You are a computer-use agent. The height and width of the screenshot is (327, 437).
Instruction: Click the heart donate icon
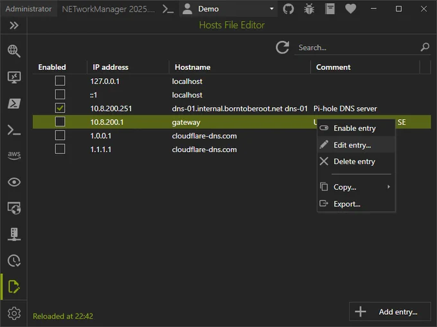click(x=351, y=9)
